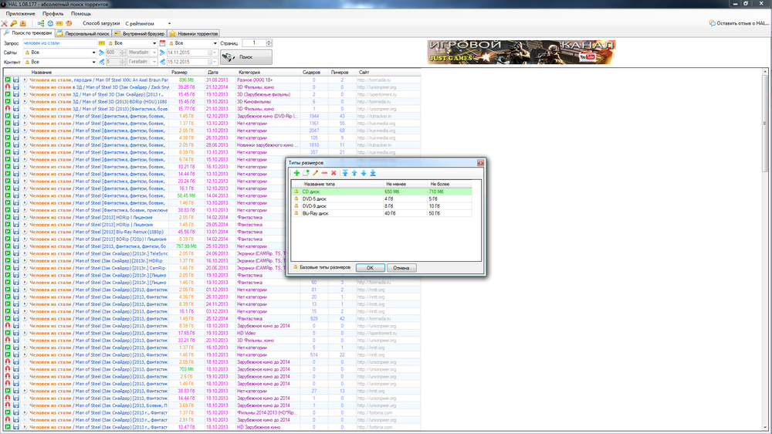Expand the Сайты dropdown
772x434 pixels.
[x=92, y=52]
